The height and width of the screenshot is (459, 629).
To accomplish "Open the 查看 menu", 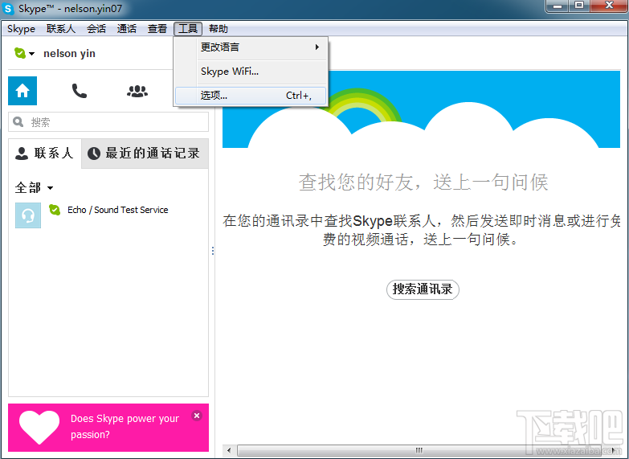I will (x=157, y=29).
